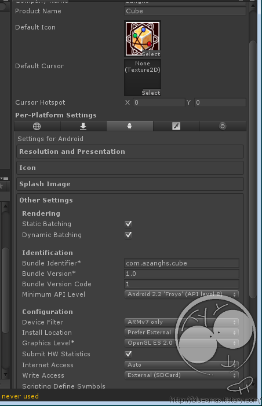262x406 pixels.
Task: Expand the Splash Image section
Action: [x=130, y=184]
